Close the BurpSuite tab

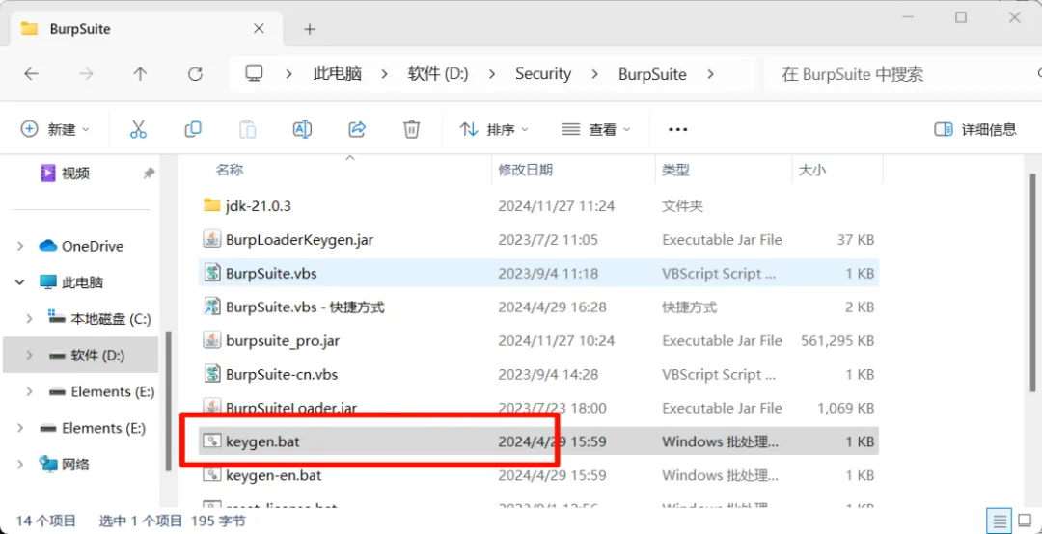click(260, 29)
